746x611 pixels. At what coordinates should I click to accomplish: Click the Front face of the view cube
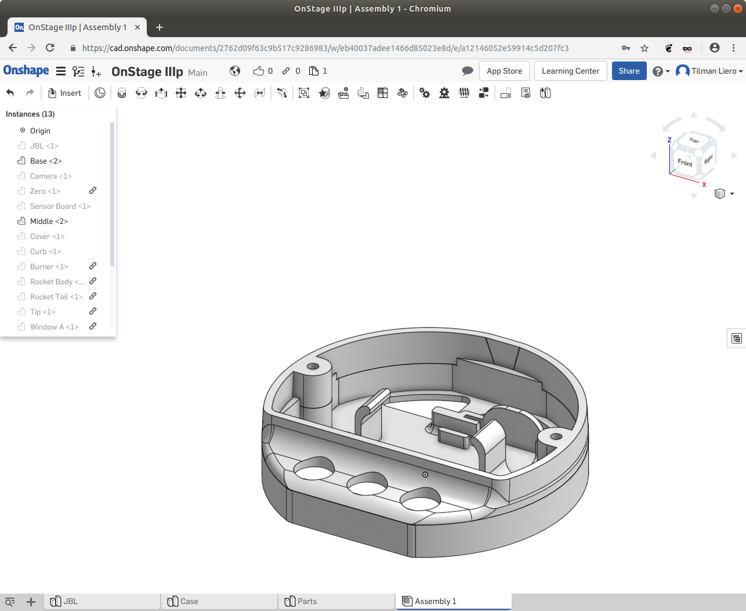(685, 162)
